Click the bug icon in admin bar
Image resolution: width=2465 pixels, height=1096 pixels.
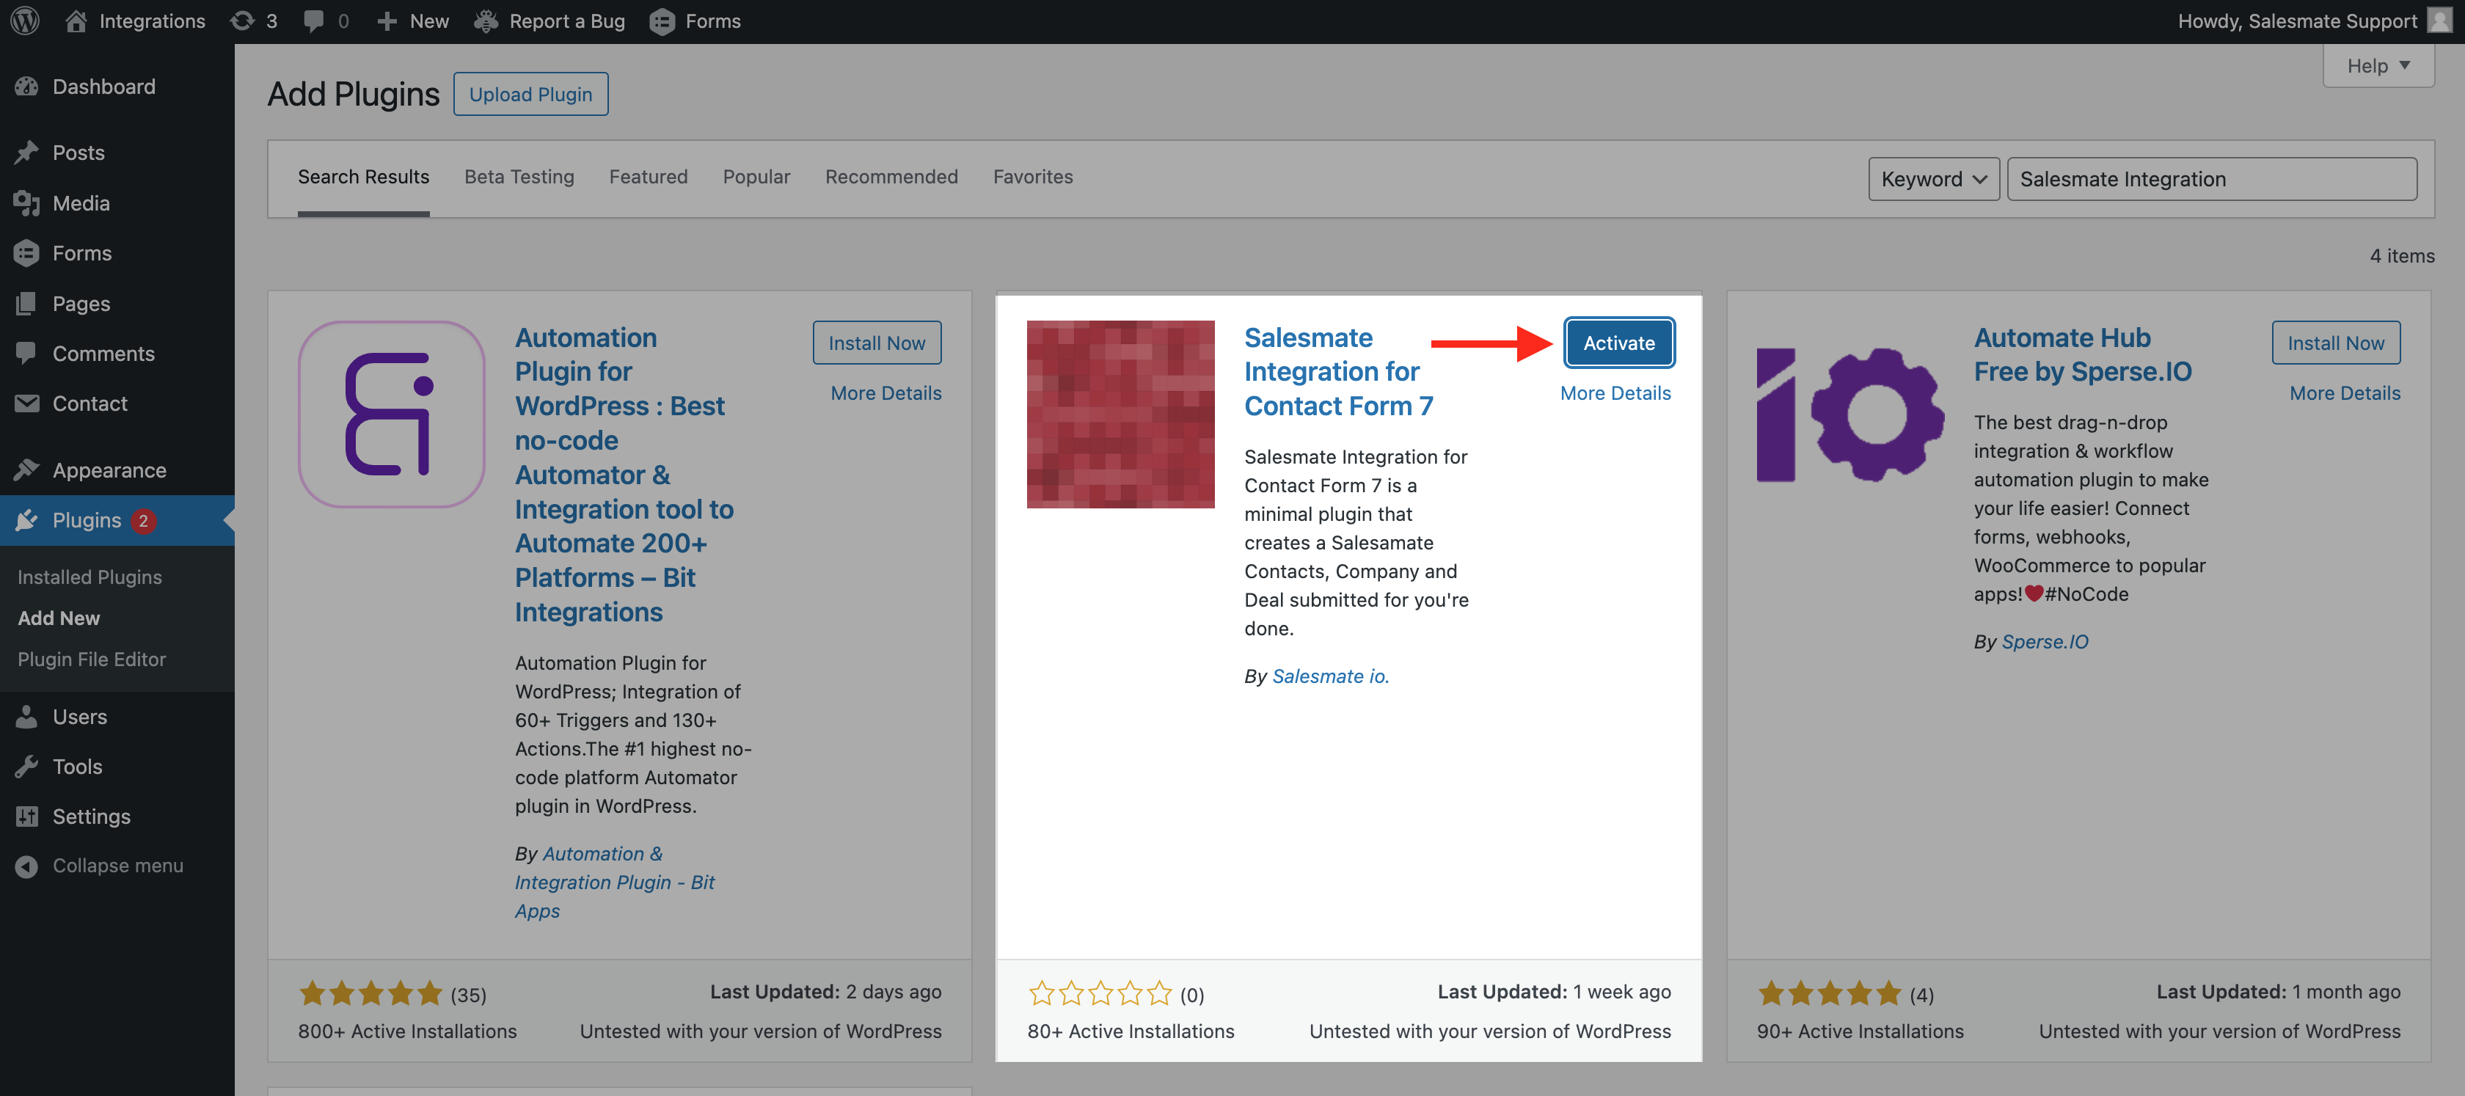click(x=486, y=21)
